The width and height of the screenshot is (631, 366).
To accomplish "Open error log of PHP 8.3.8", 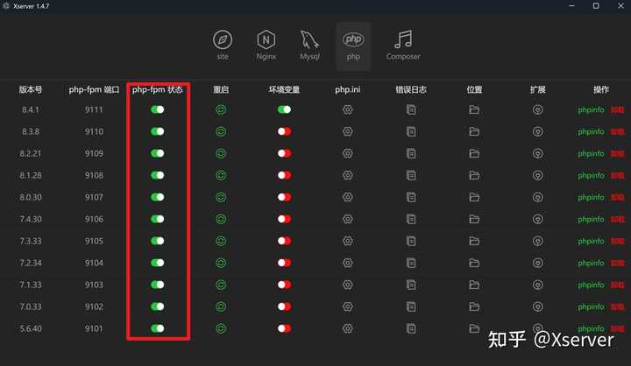I will click(x=411, y=131).
